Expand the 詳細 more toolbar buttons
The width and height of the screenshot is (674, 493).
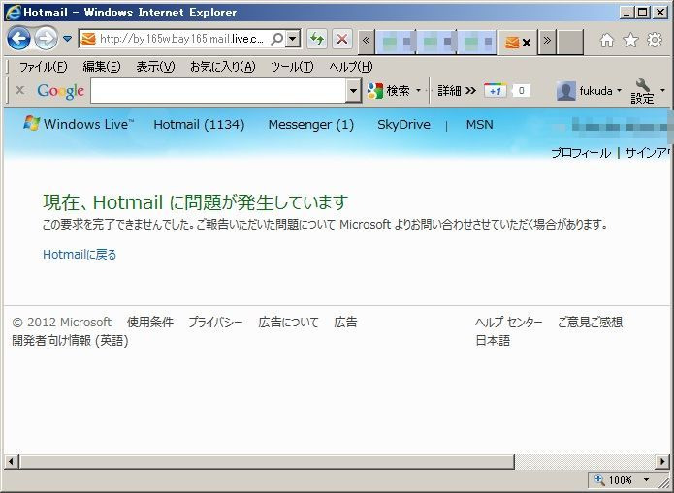coord(457,91)
